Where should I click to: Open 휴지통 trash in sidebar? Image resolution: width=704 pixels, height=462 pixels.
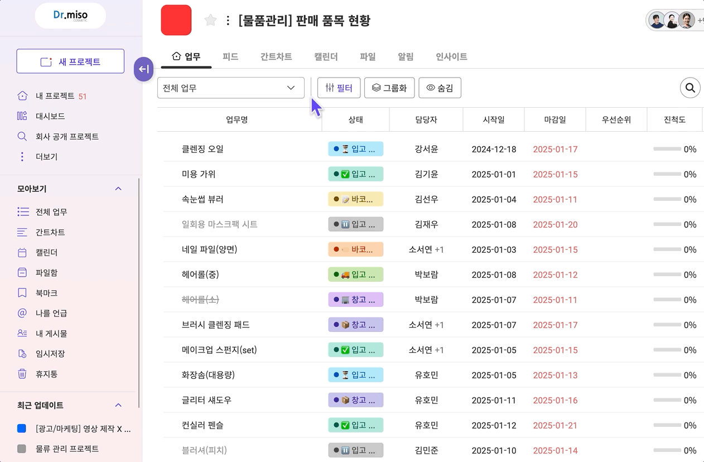click(x=46, y=374)
